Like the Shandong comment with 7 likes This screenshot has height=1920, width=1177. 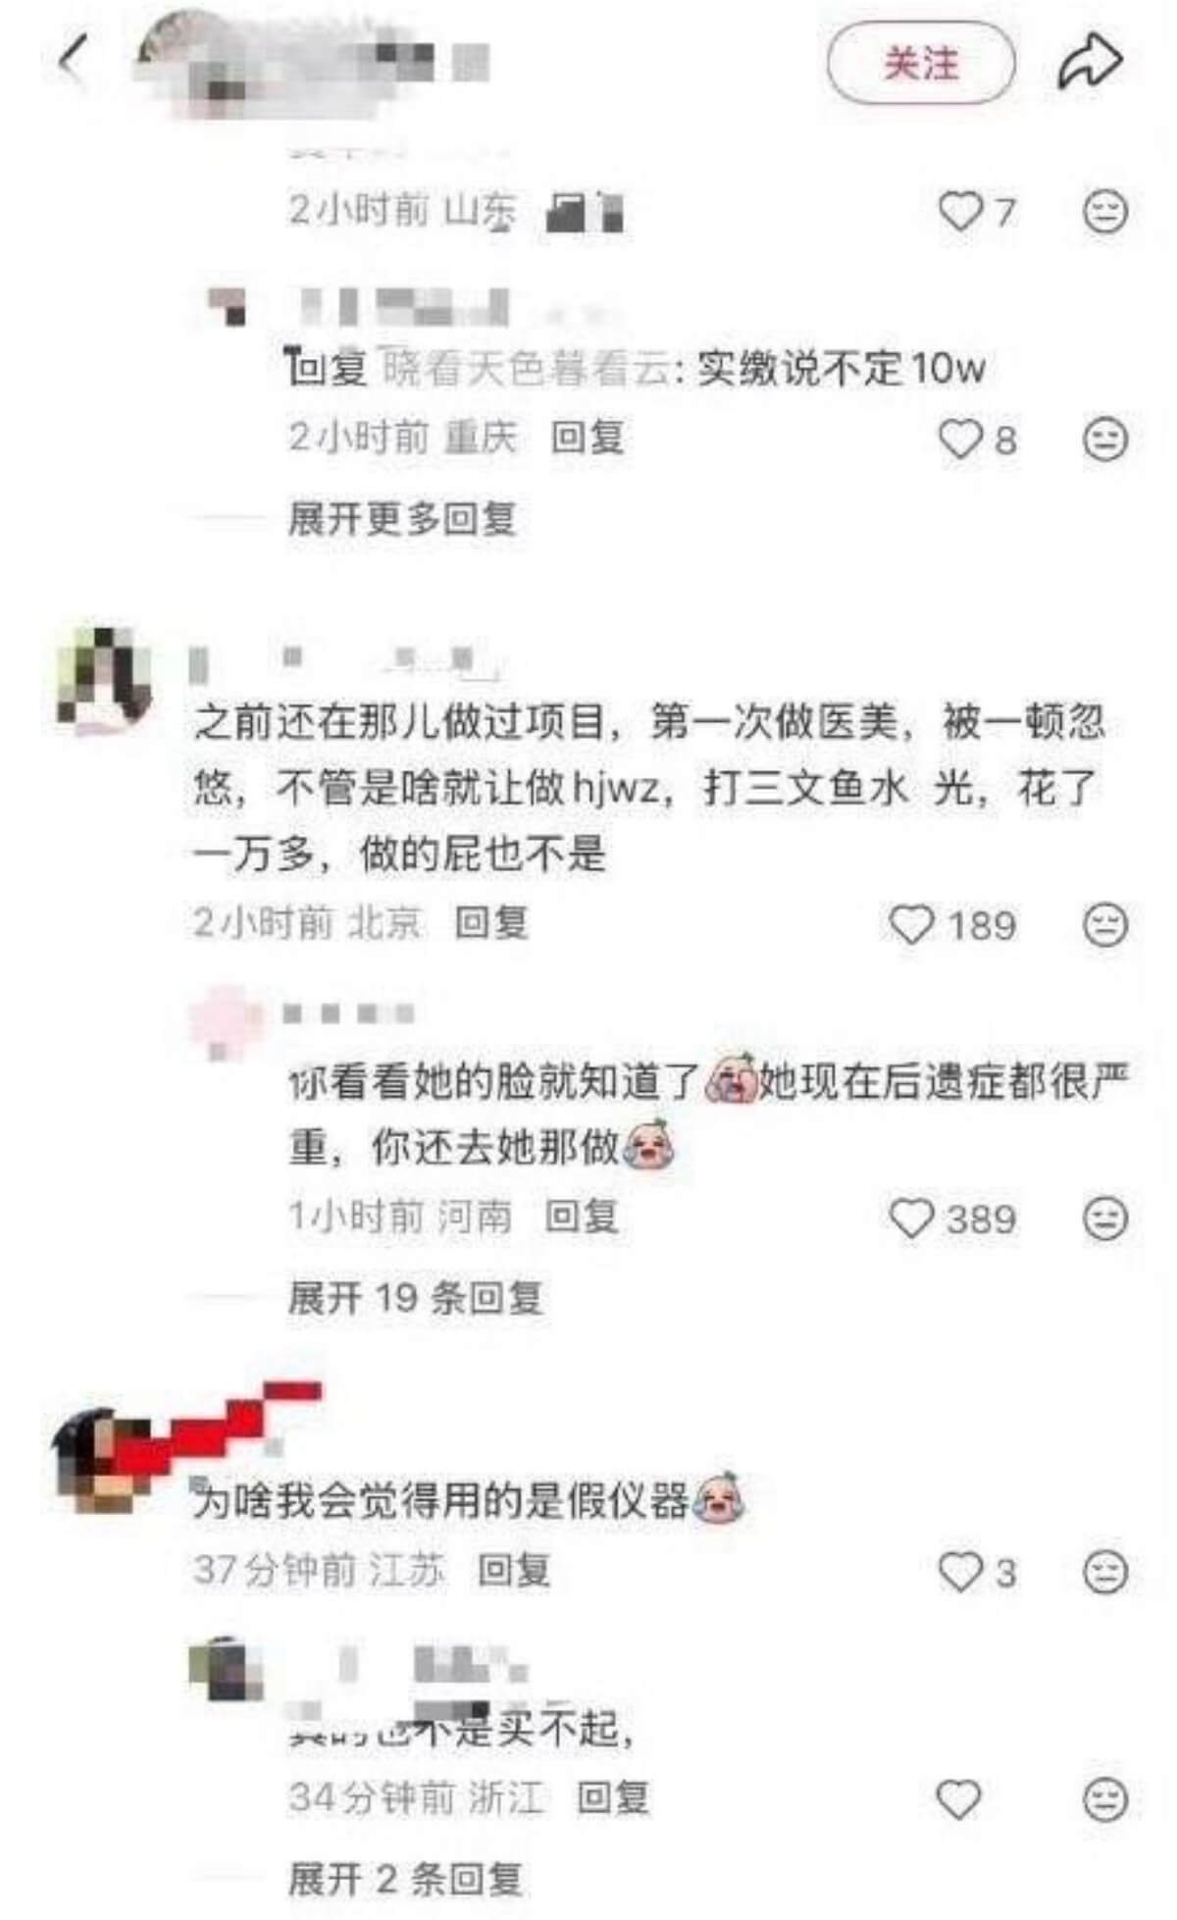(x=960, y=211)
